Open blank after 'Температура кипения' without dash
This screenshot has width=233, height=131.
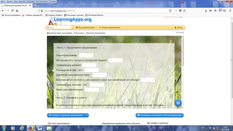tap(89, 65)
